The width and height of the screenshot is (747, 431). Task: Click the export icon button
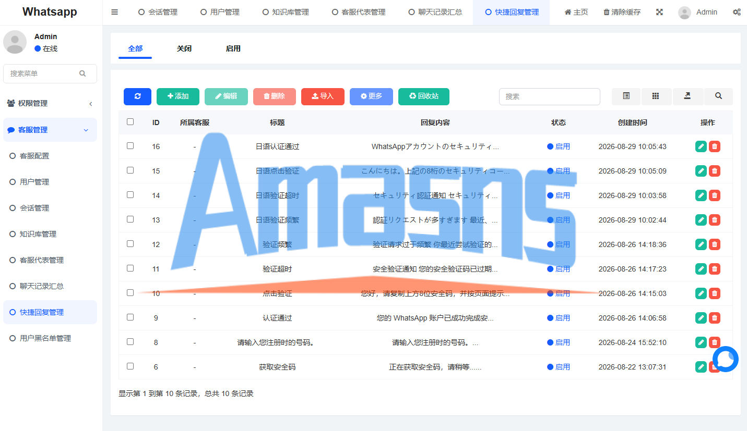[x=687, y=96]
